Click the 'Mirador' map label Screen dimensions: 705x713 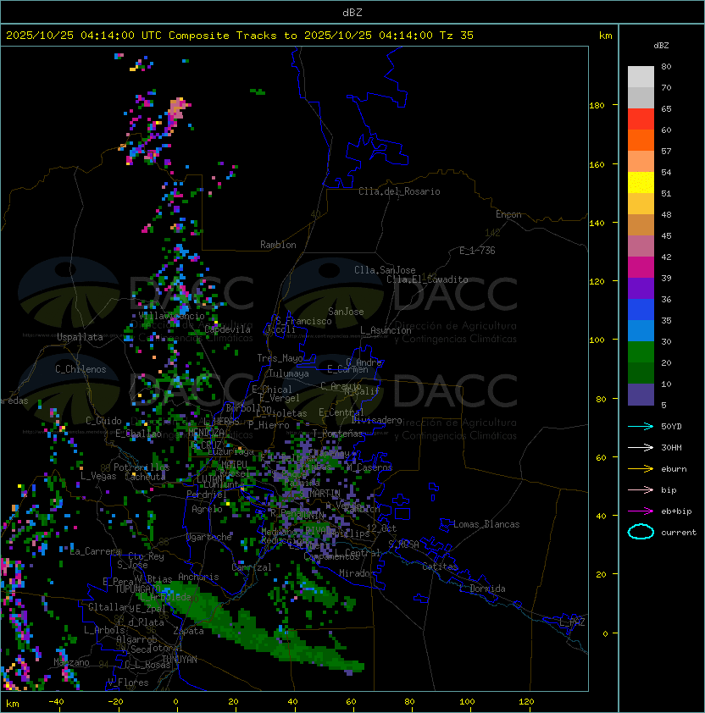(x=357, y=573)
